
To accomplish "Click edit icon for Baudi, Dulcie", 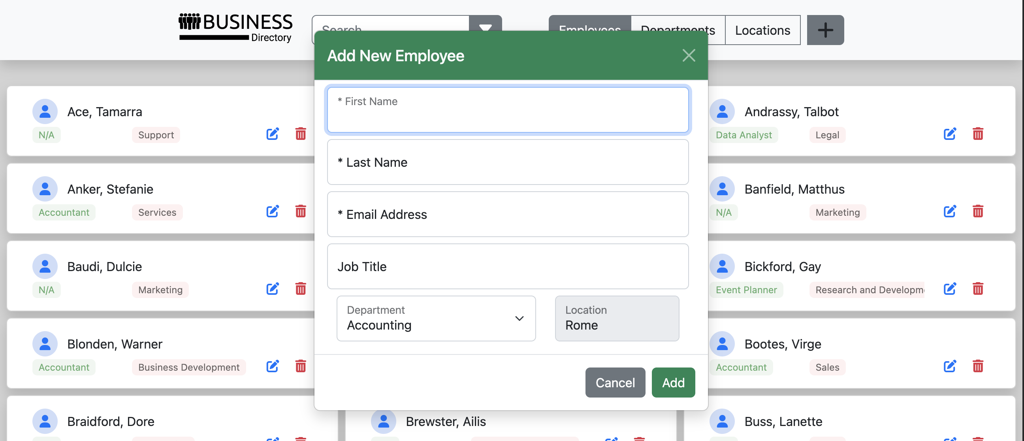I will [x=272, y=289].
